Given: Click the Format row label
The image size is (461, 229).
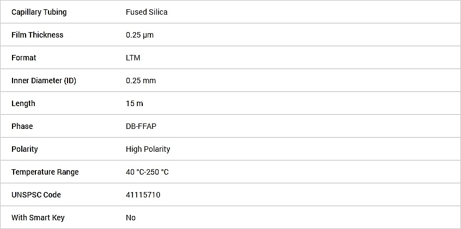Looking at the screenshot, I should point(24,58).
